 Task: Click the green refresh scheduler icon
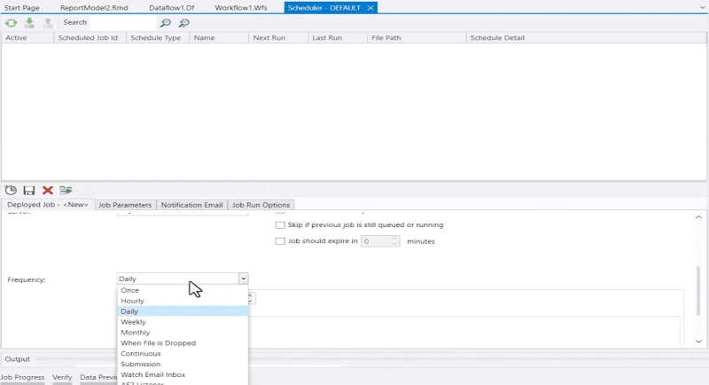(x=12, y=22)
